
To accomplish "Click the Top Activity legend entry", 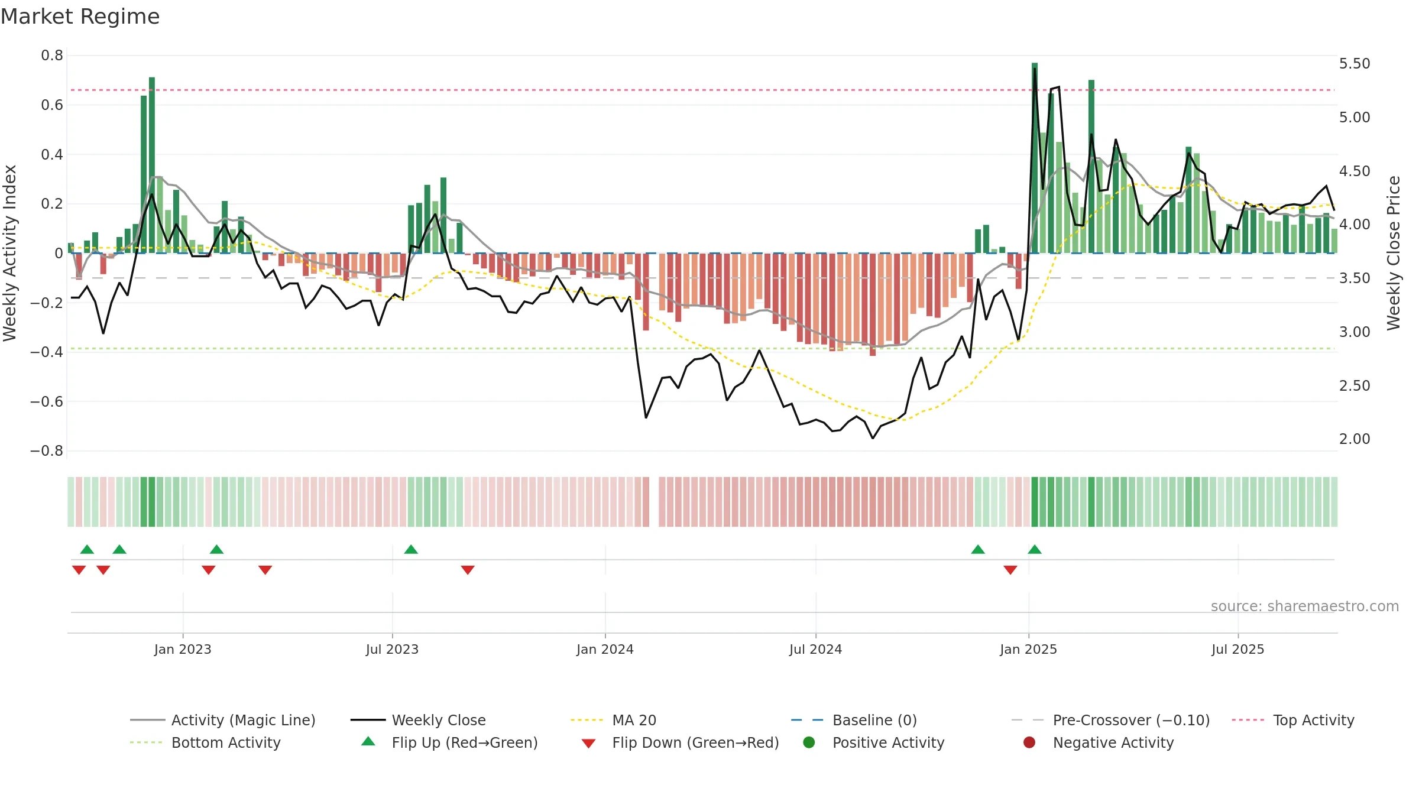I will [x=1293, y=720].
